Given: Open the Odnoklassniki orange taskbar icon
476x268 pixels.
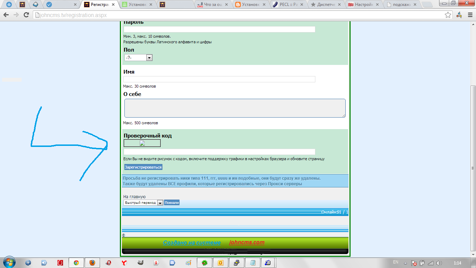Looking at the screenshot, I should (221, 263).
